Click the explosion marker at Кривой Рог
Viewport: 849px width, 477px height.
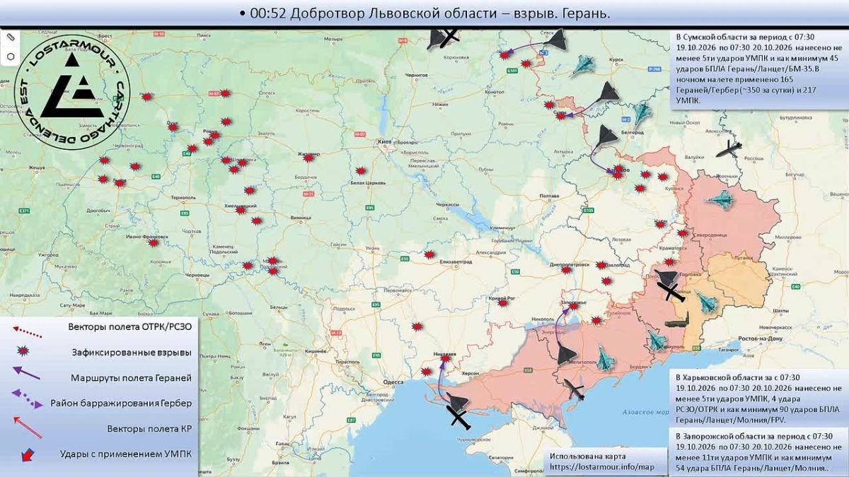(502, 302)
